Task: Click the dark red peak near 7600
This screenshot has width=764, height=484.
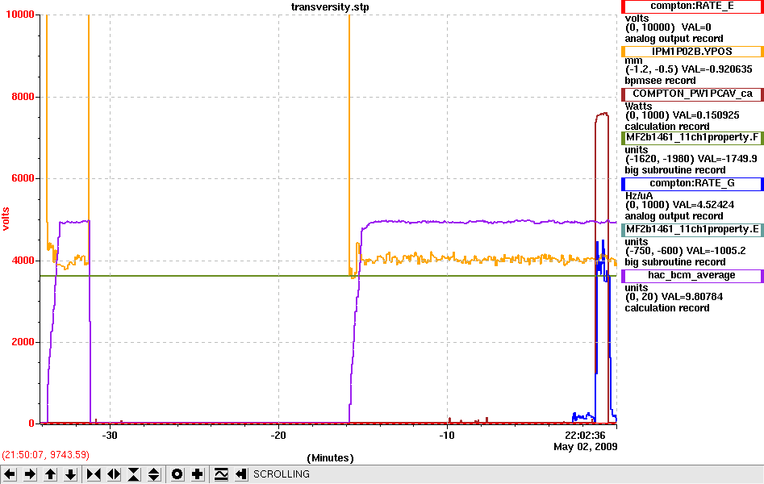Action: point(602,114)
